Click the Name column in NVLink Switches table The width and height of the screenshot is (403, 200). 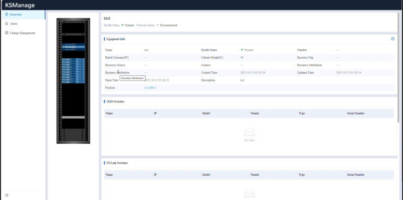point(109,175)
